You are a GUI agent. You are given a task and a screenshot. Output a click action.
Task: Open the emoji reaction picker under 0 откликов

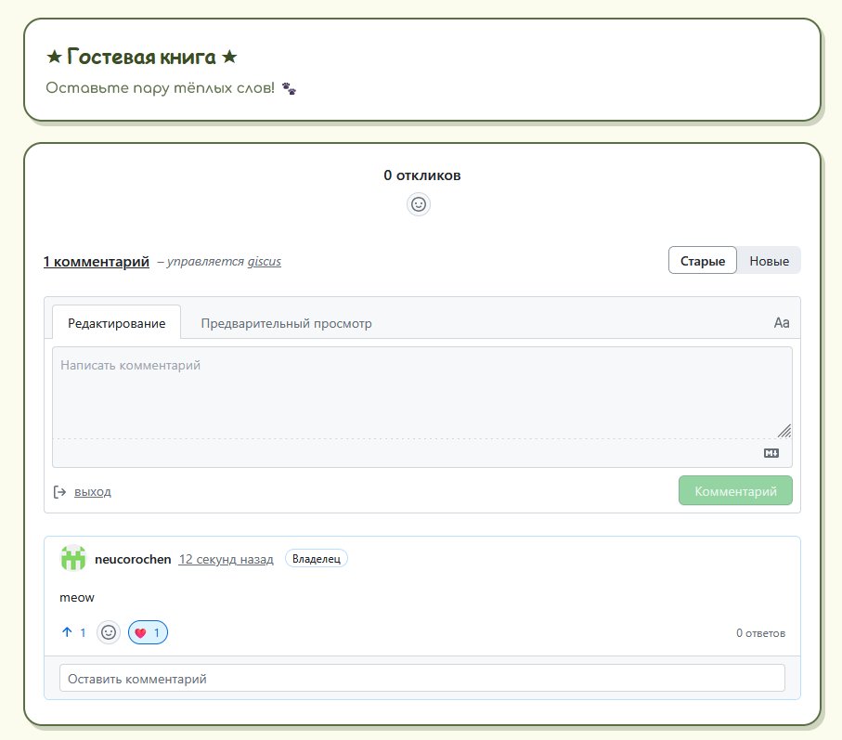419,204
